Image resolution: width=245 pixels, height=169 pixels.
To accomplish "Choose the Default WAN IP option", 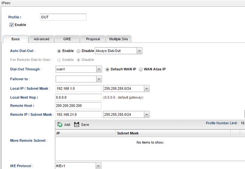I will 107,69.
